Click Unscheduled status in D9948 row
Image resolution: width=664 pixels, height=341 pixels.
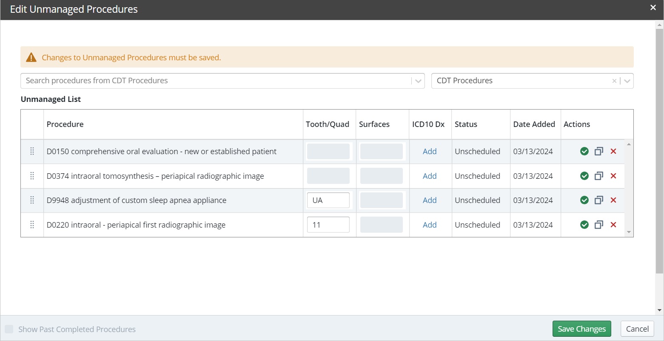477,200
